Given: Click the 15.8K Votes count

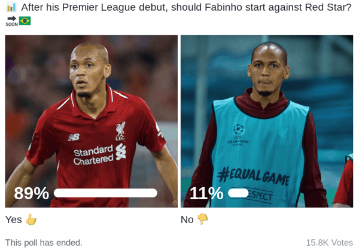Looking at the screenshot, I should pos(330,243).
